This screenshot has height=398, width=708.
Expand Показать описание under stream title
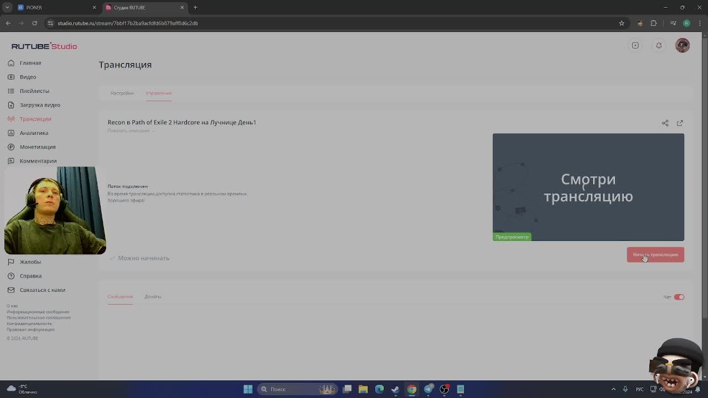click(131, 131)
